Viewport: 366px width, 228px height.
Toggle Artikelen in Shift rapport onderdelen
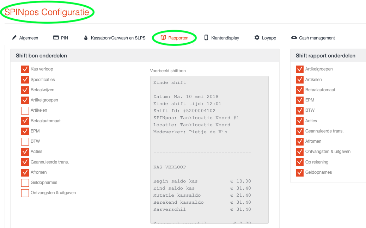click(x=300, y=80)
